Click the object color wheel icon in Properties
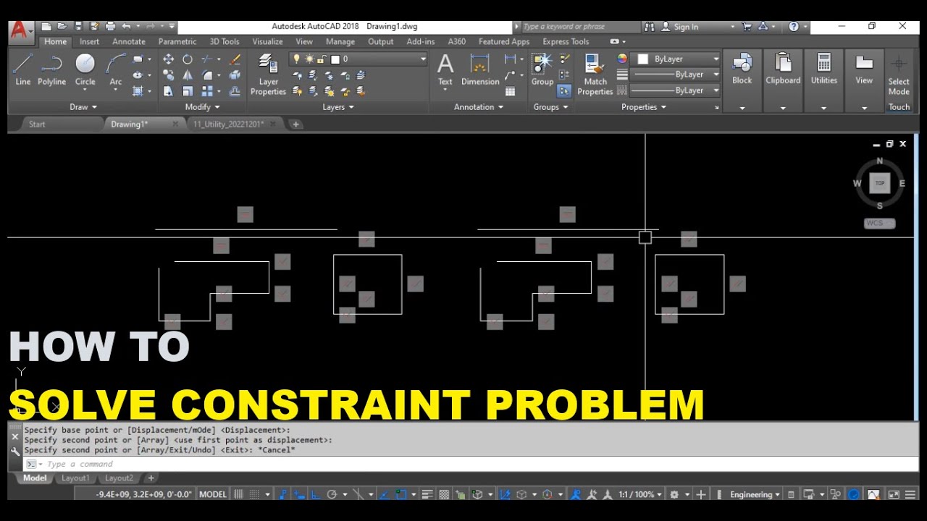The width and height of the screenshot is (927, 521). click(x=622, y=59)
